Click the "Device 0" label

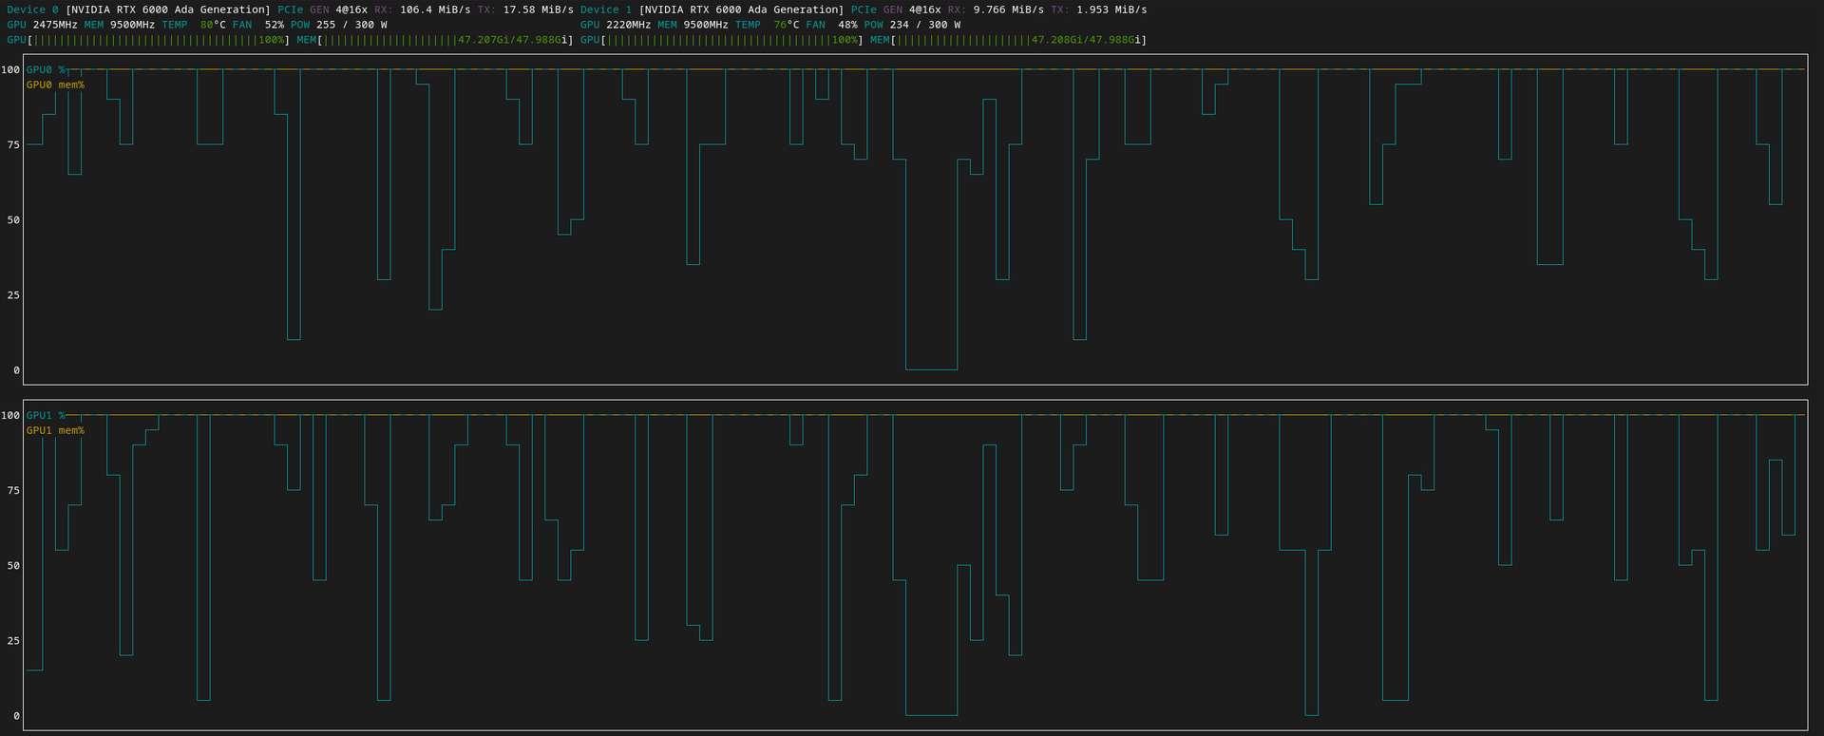point(32,9)
